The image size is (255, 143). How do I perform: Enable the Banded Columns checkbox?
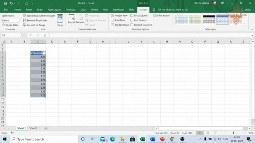click(132, 25)
